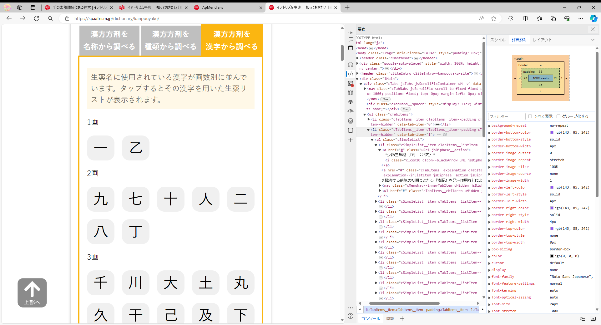Image resolution: width=601 pixels, height=325 pixels.
Task: Open new browser tab plus button
Action: pyautogui.click(x=347, y=7)
